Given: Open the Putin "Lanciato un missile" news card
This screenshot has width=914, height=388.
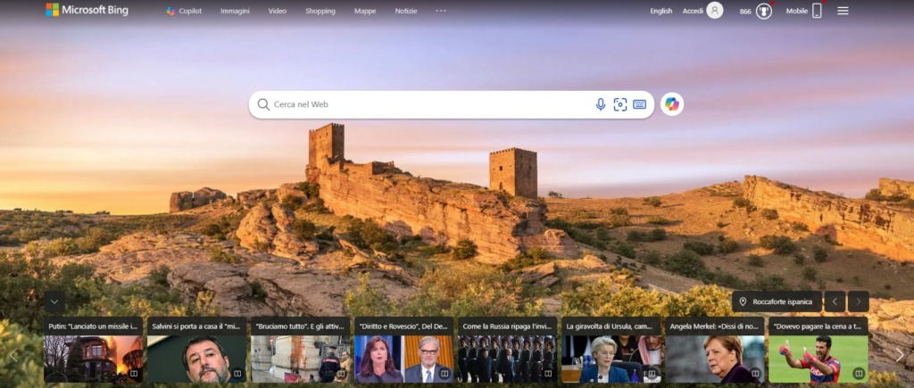Looking at the screenshot, I should [93, 351].
